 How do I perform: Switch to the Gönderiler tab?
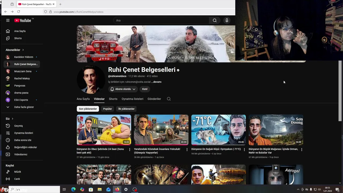coord(154,99)
